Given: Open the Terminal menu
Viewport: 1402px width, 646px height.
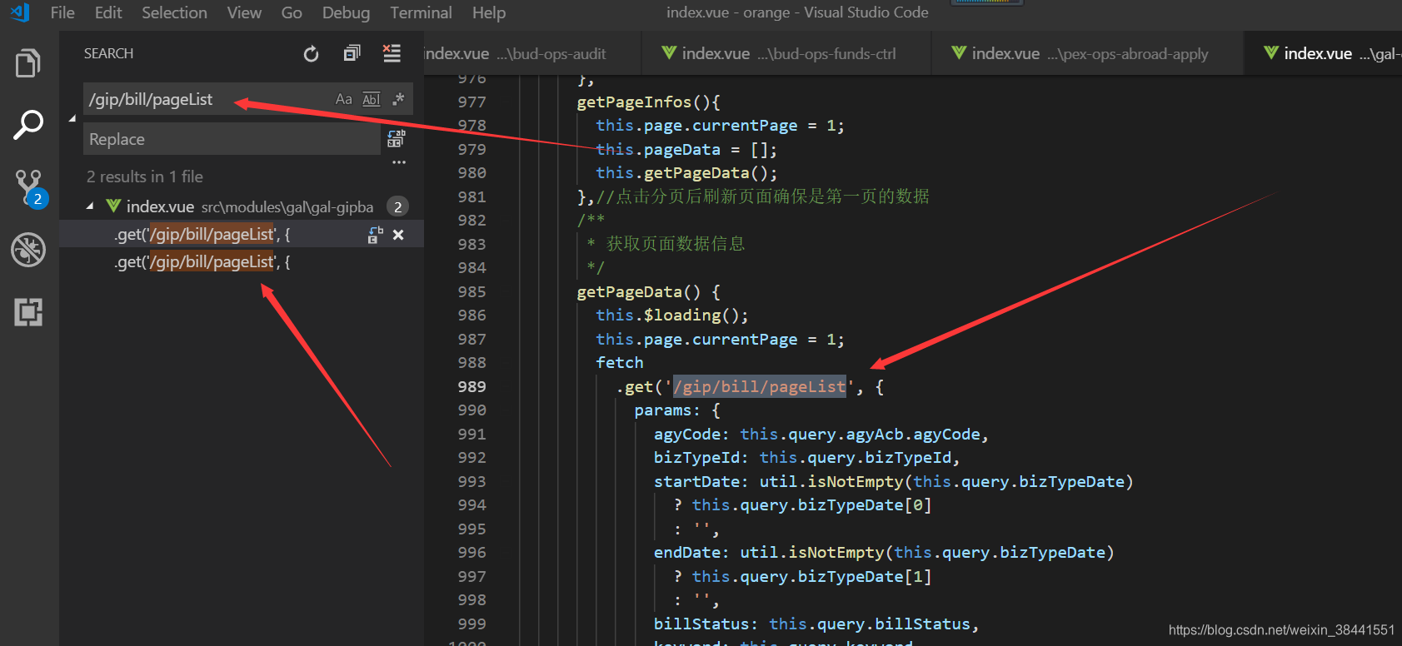Looking at the screenshot, I should pyautogui.click(x=421, y=12).
